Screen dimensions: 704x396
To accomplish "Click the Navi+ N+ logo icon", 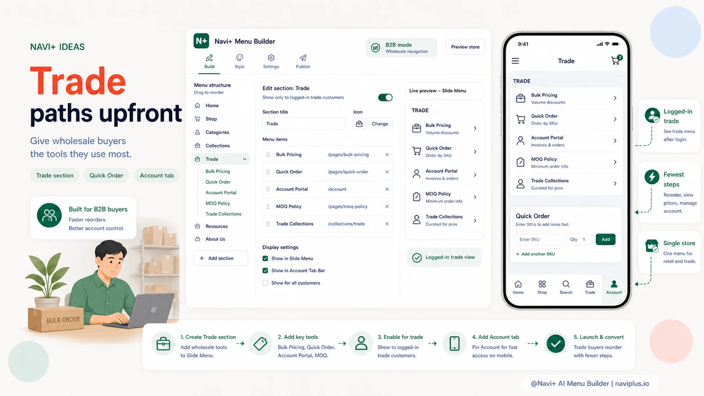I will click(x=201, y=41).
